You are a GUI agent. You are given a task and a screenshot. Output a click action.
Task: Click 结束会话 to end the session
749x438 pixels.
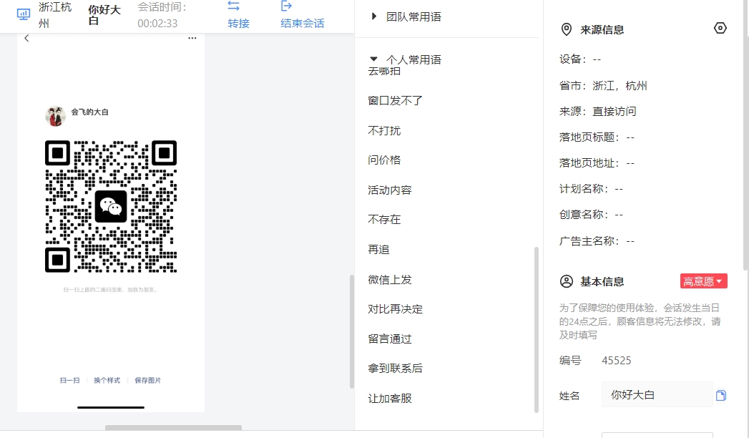click(x=303, y=24)
